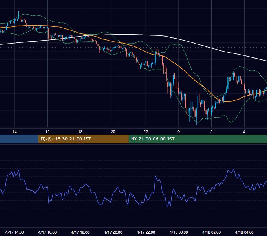
Task: Click the 0 hour label on price chart axis
Action: click(x=179, y=132)
